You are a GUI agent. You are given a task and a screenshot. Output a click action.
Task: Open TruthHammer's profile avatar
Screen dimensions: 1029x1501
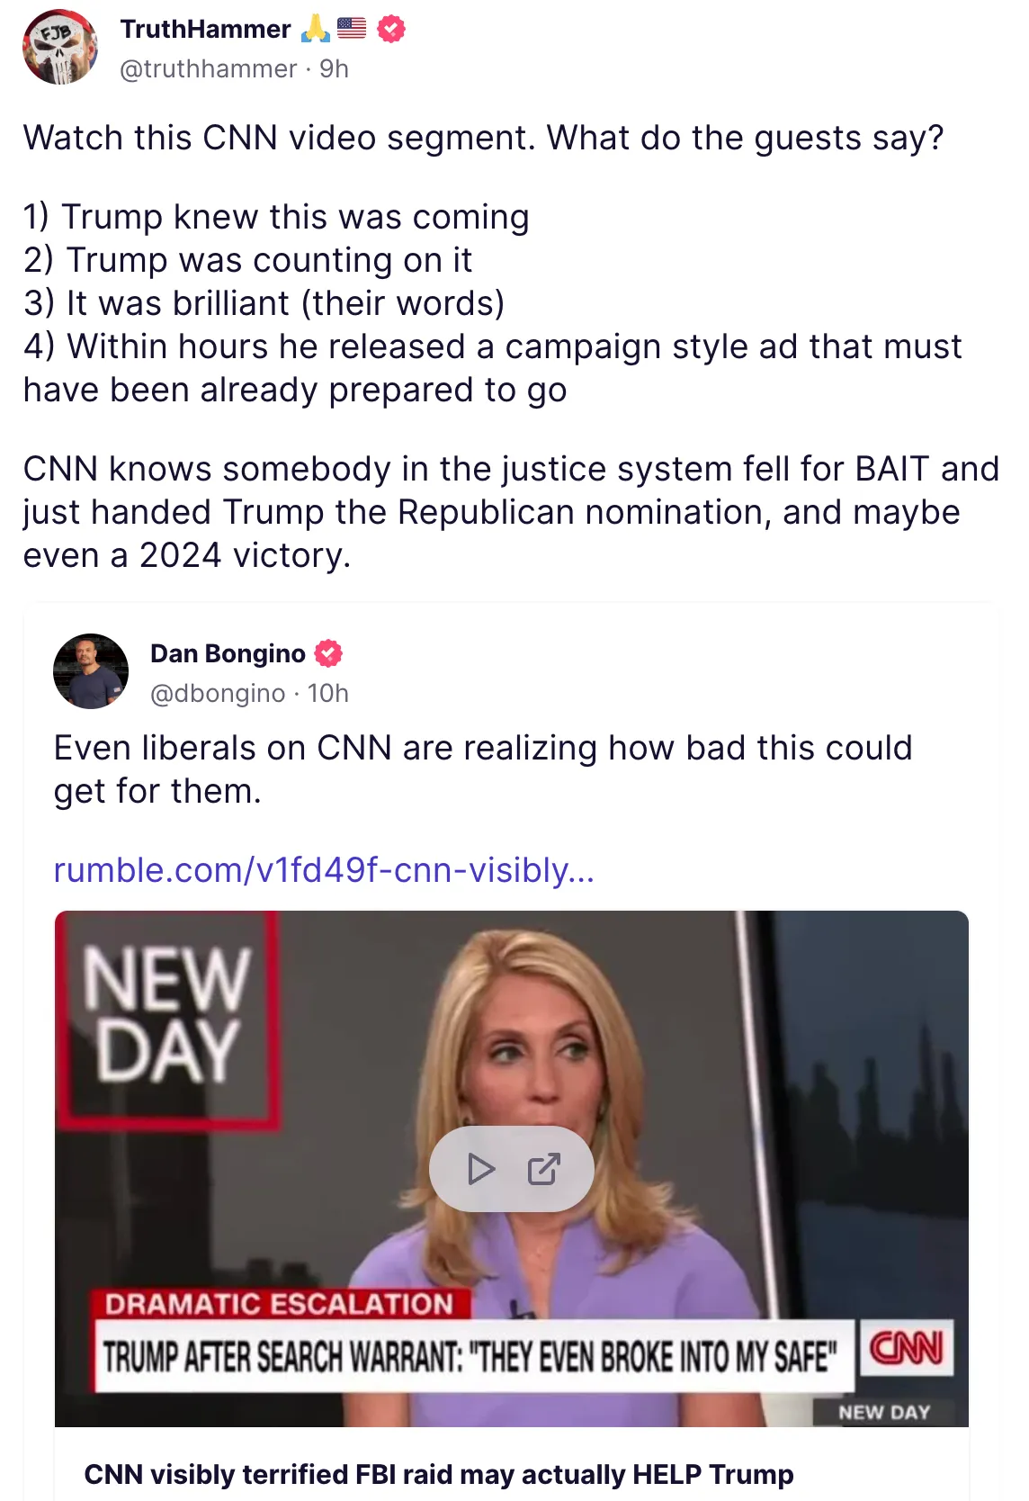60,47
